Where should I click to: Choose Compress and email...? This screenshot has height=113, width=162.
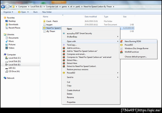(76, 54)
